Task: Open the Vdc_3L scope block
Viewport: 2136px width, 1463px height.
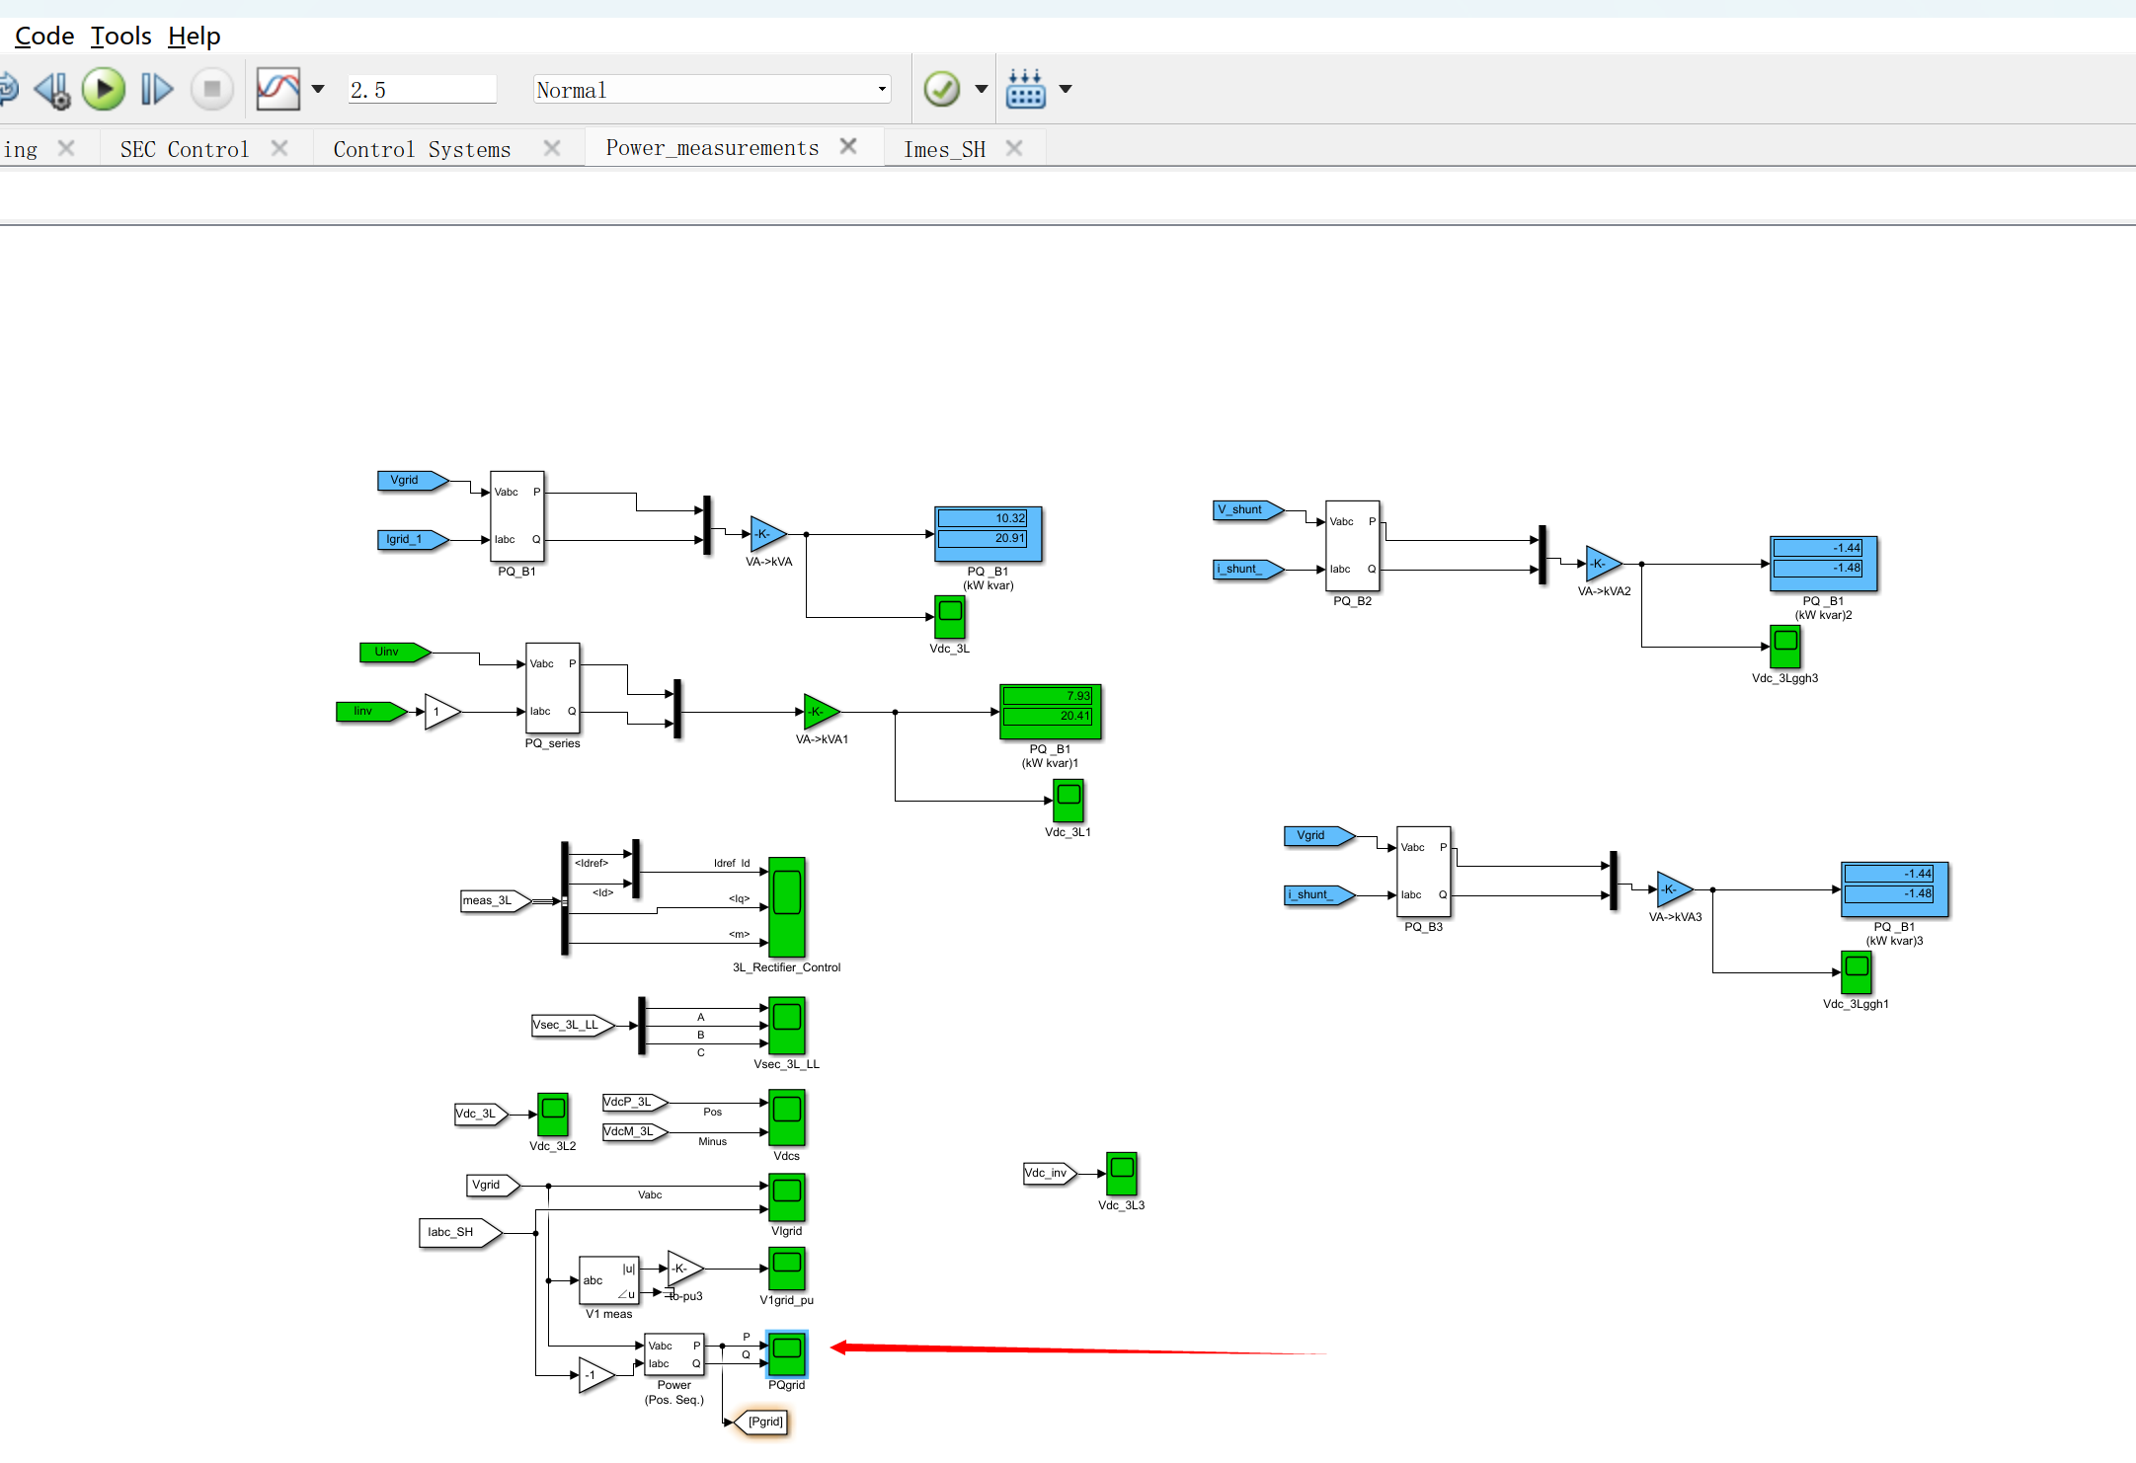Action: 950,617
